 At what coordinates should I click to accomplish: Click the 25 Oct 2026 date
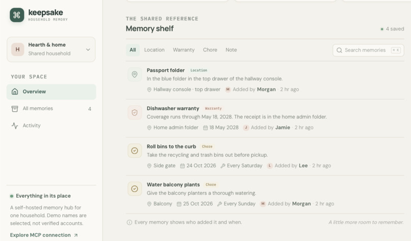198,204
